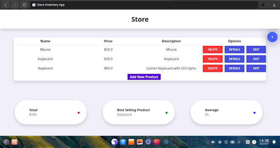Open the purple browser icon in the dock
The image size is (280, 148).
pos(114,142)
